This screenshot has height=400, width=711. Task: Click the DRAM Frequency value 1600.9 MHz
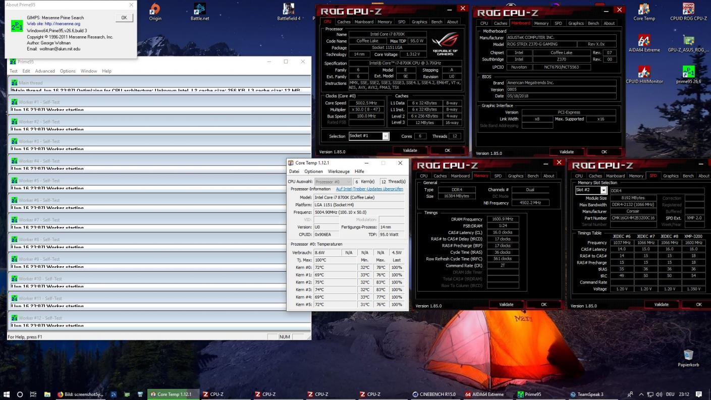[x=503, y=219]
